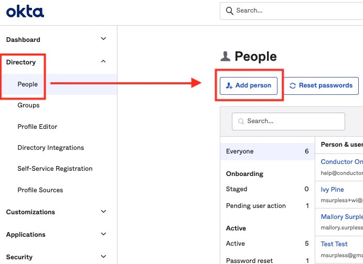Expand the Customizations section chevron
This screenshot has width=363, height=264.
[x=103, y=212]
